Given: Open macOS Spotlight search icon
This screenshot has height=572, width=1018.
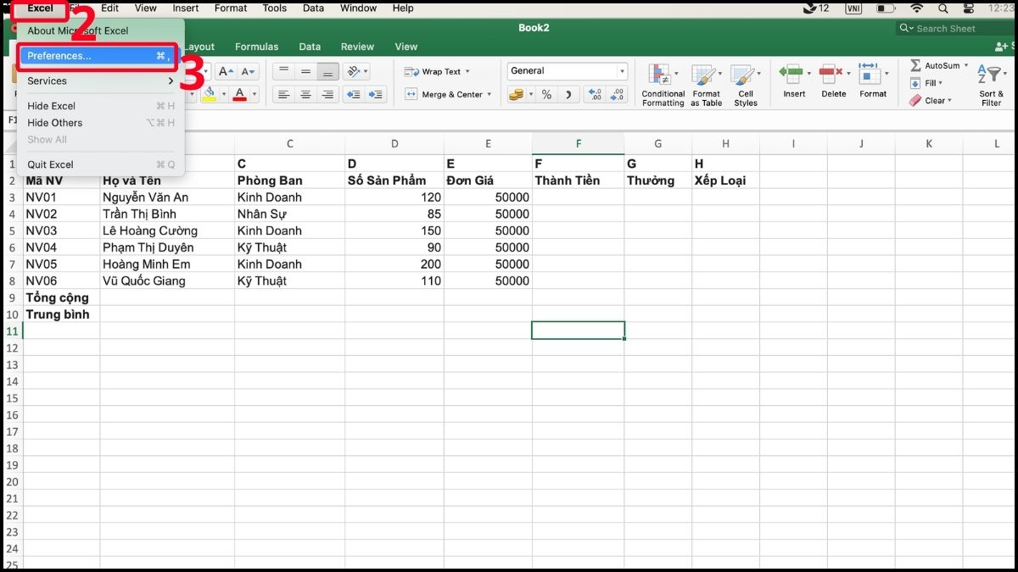Looking at the screenshot, I should [943, 8].
